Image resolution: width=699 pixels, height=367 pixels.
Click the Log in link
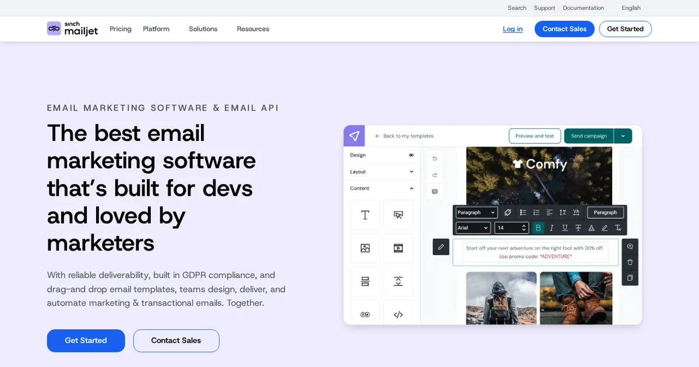513,29
